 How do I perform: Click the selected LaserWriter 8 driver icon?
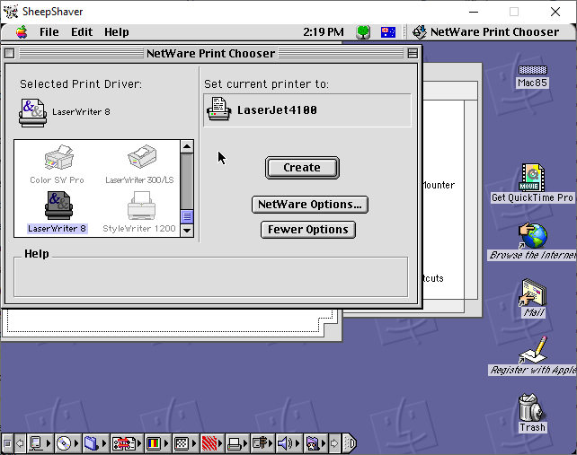(x=32, y=113)
